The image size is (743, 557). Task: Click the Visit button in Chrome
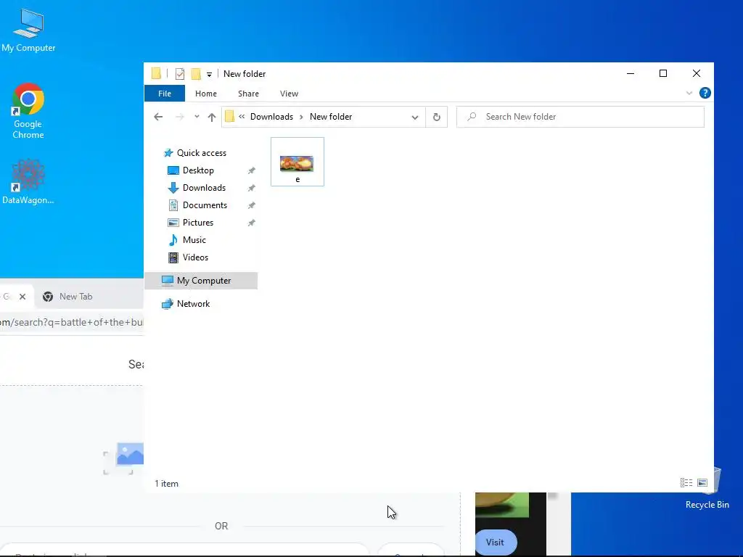[495, 542]
